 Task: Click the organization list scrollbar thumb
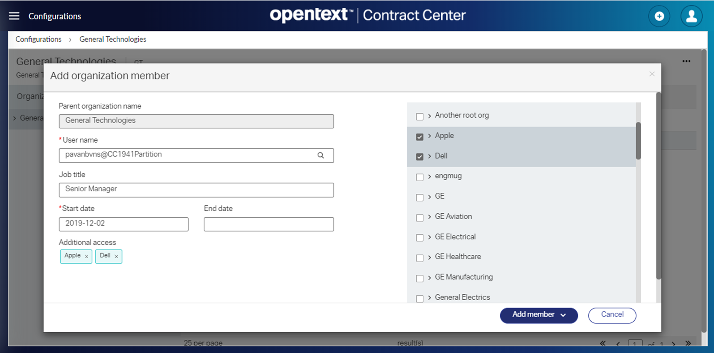638,141
